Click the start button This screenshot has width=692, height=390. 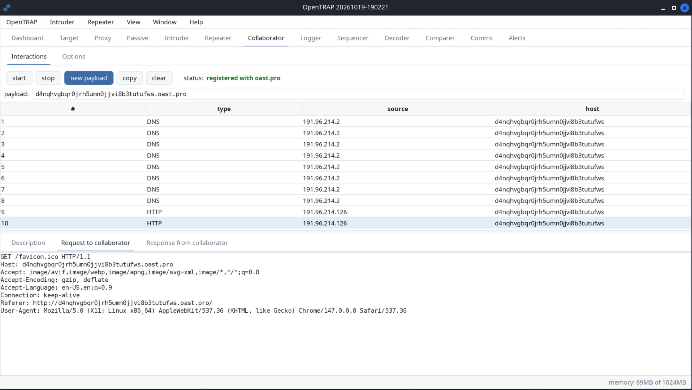pyautogui.click(x=19, y=78)
